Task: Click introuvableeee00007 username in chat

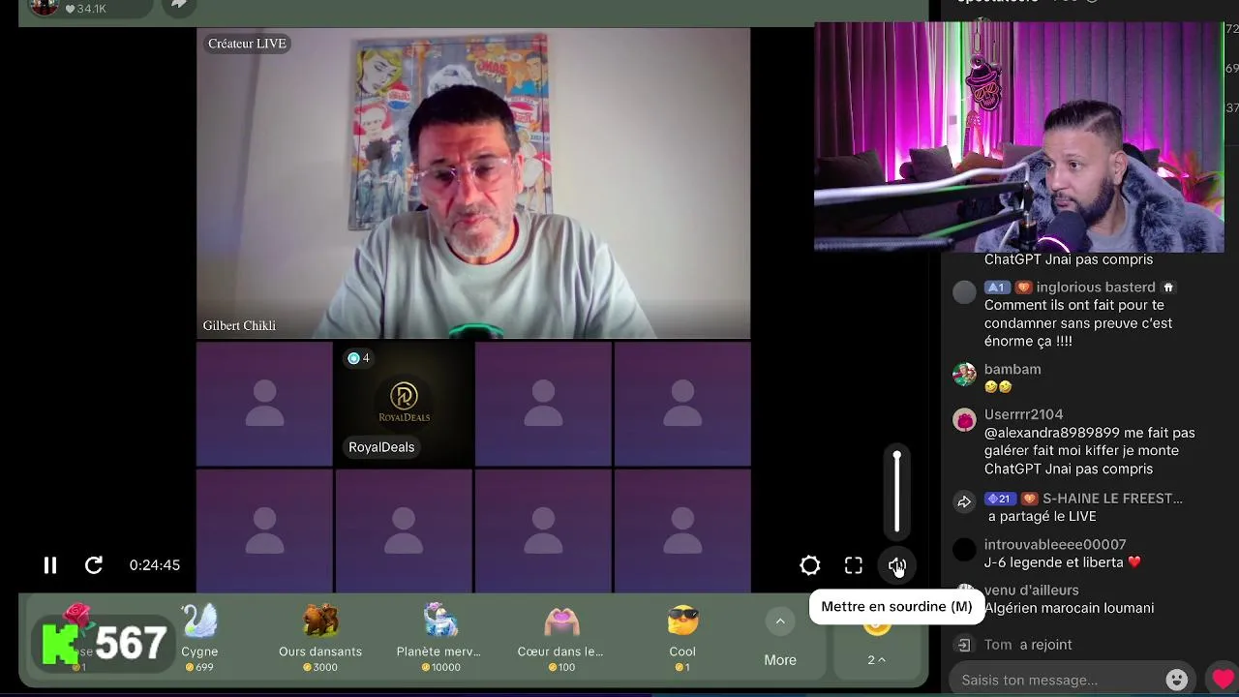Action: 1055,545
